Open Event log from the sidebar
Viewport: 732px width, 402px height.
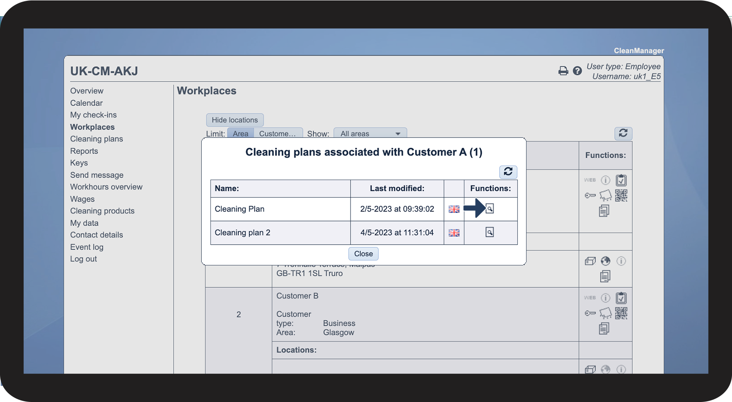pos(87,247)
